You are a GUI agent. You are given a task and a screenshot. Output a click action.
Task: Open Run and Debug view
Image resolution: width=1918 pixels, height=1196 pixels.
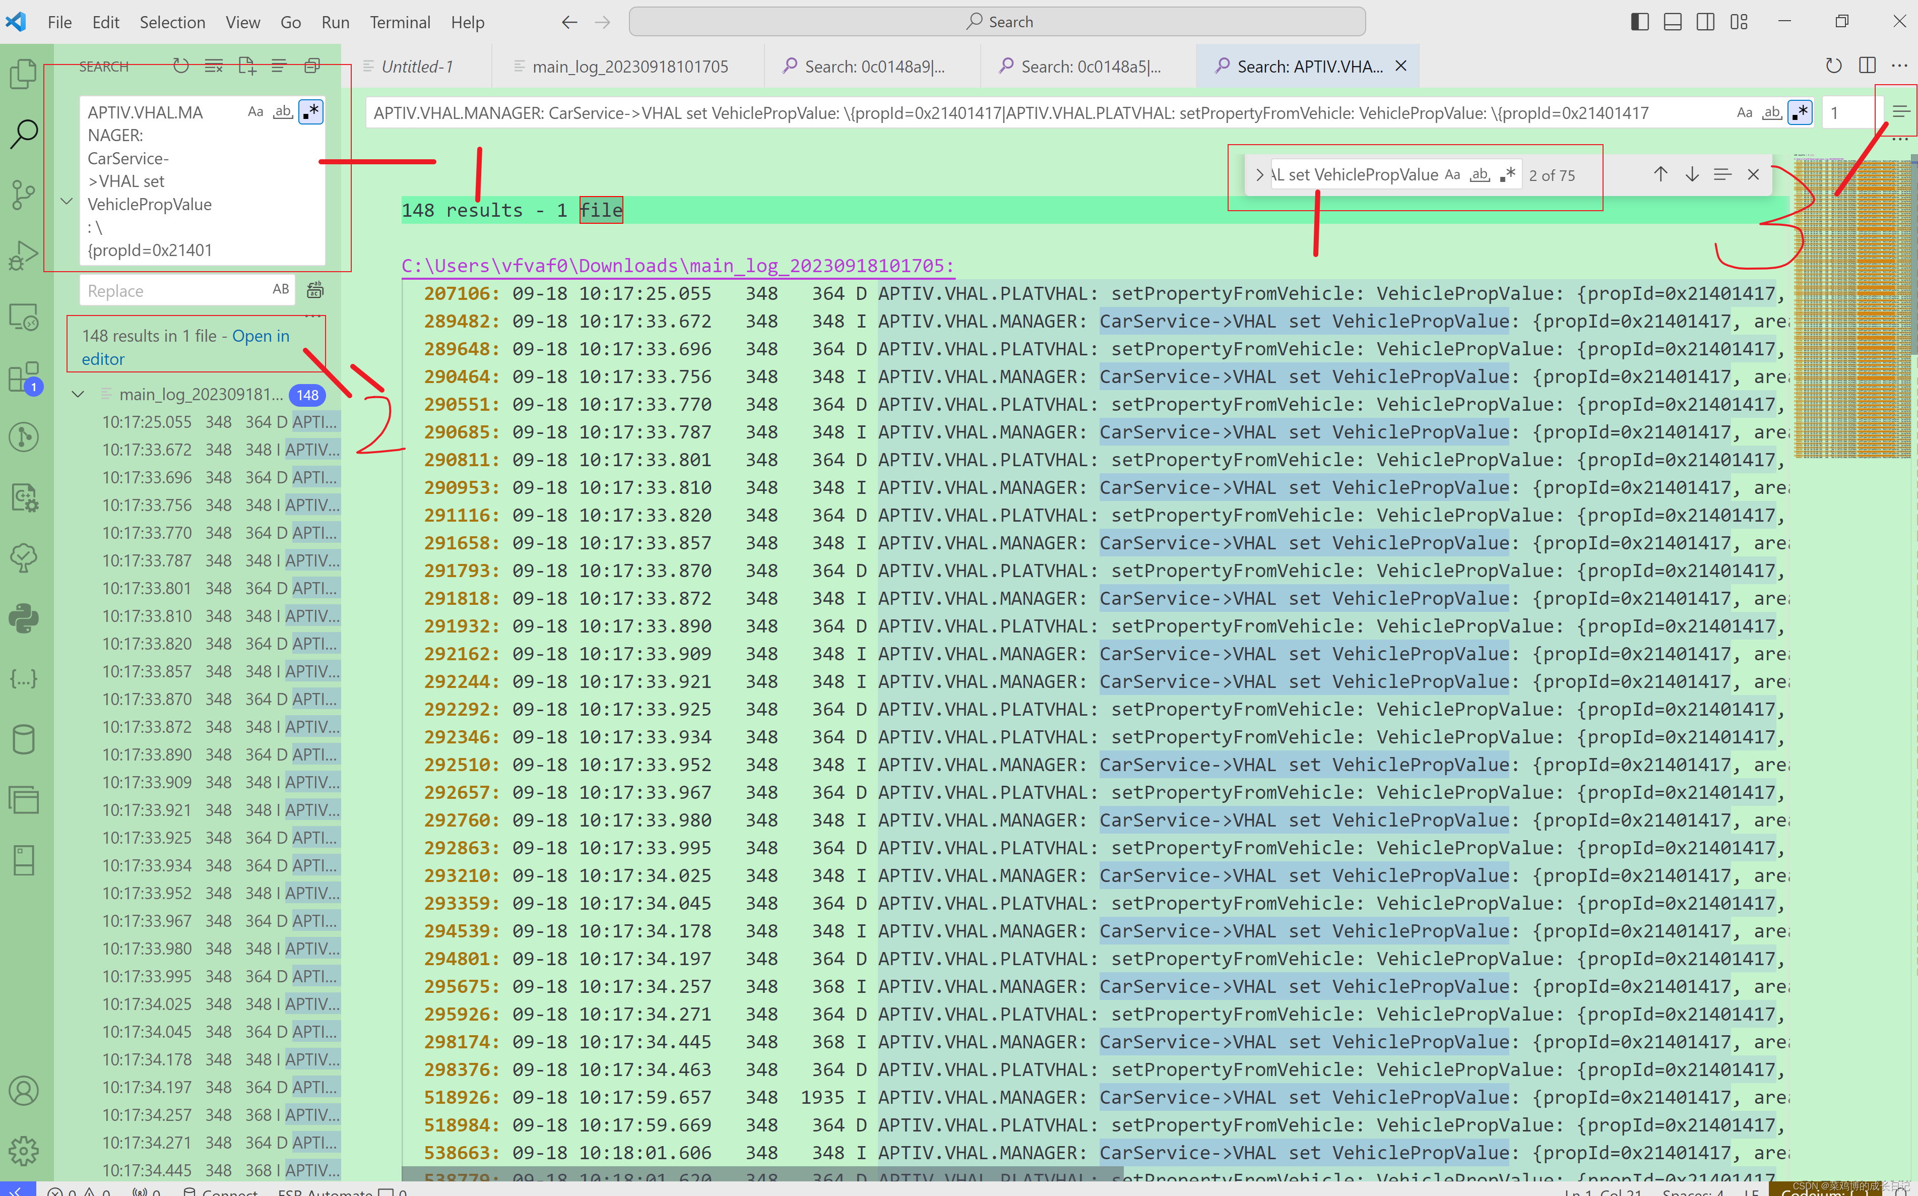24,256
